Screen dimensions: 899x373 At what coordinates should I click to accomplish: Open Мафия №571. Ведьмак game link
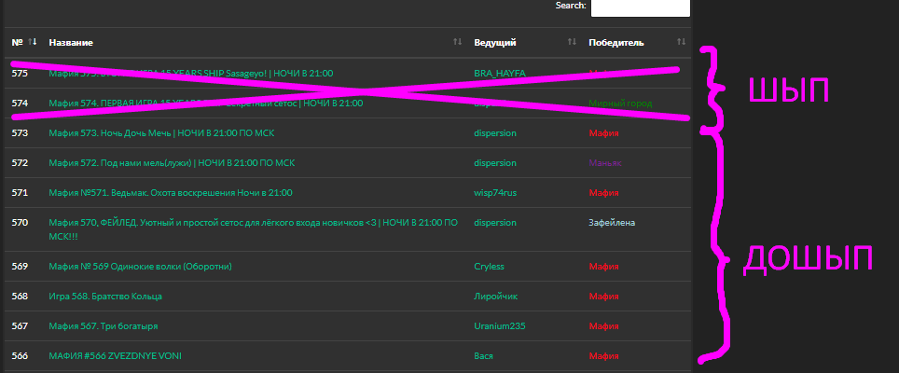pos(171,192)
